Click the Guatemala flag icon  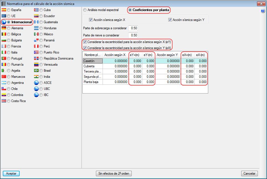[x=36, y=22]
